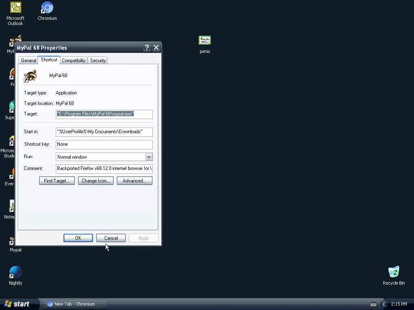This screenshot has width=414, height=310.
Task: Click the help question mark button
Action: pos(147,48)
